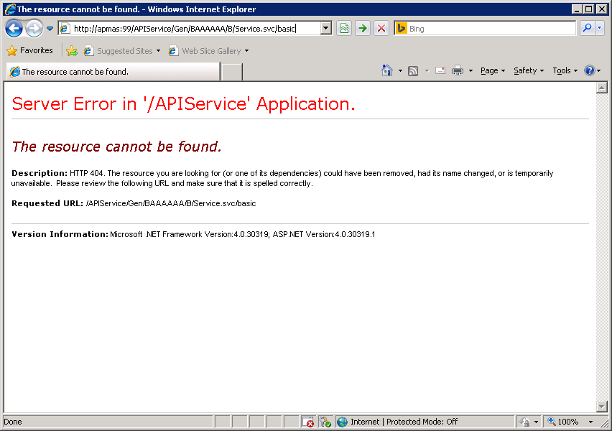Click the page error icon in status bar
The height and width of the screenshot is (431, 612).
[x=308, y=422]
